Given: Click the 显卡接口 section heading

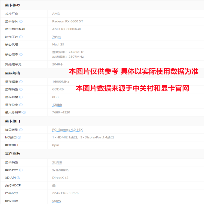Looking at the screenshot, I should tap(12, 121).
